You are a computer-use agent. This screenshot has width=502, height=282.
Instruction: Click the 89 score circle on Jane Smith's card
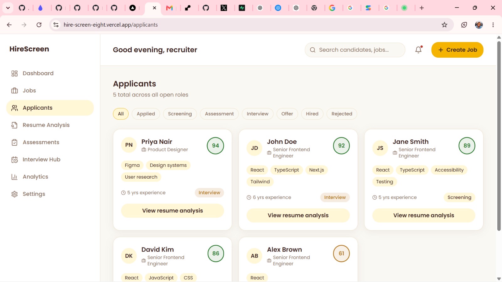pos(467,146)
